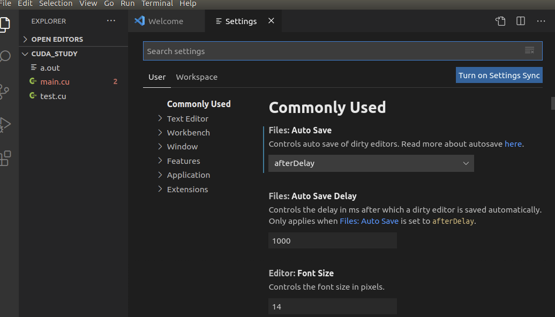
Task: Open the editor More Actions ellipsis
Action: [541, 21]
